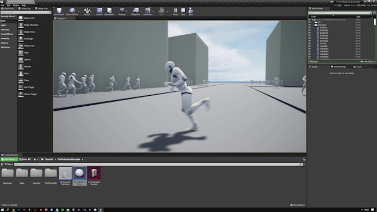Open the Filters dropdown in Content Browser
Viewport: 377px width, 212px height.
pyautogui.click(x=9, y=164)
